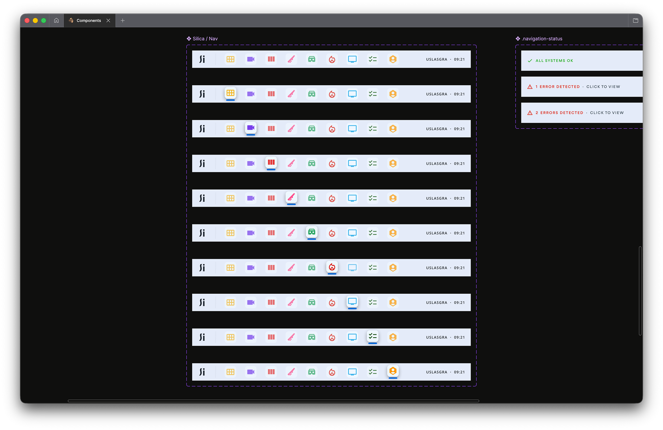This screenshot has width=663, height=430.
Task: Select the .navigation-status component set label
Action: tap(539, 38)
